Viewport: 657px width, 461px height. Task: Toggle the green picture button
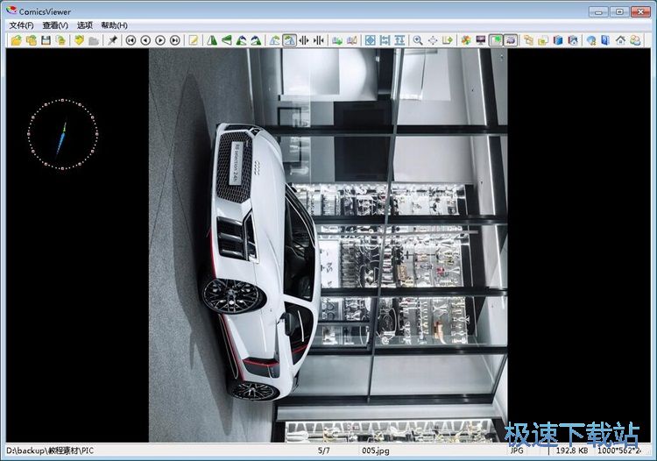click(495, 40)
